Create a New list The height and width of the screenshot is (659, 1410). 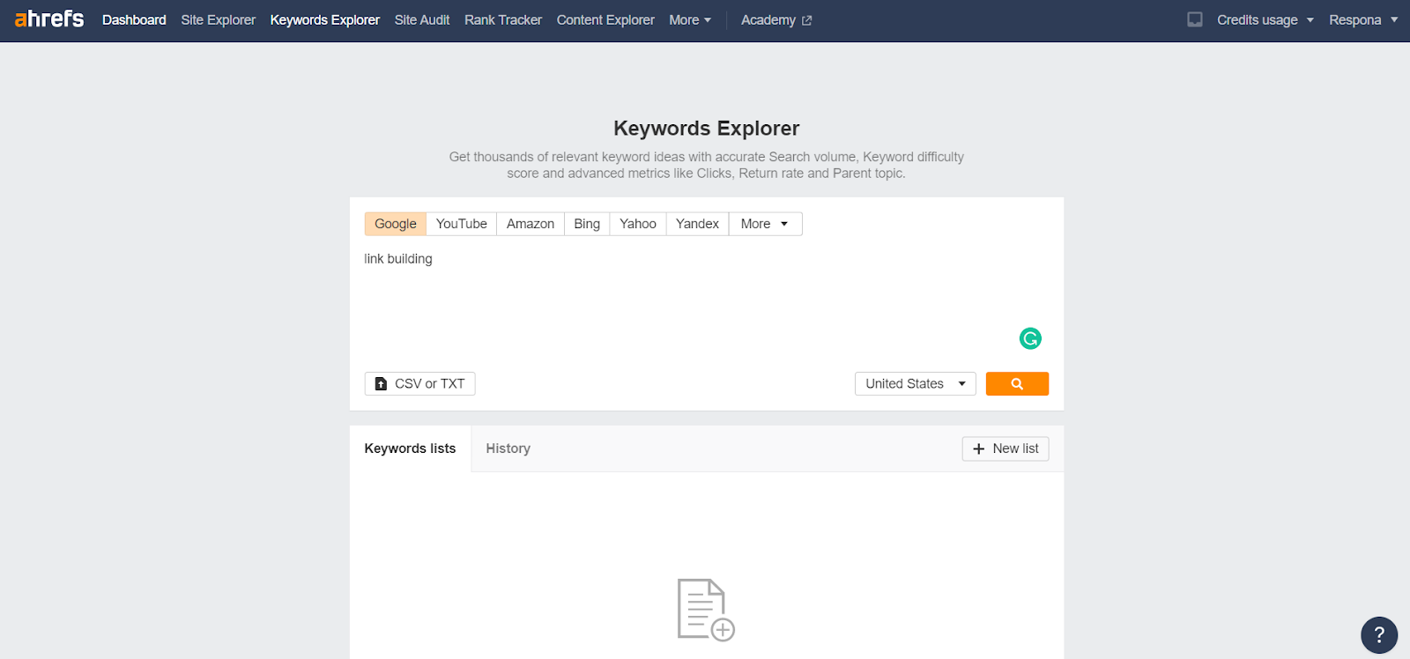1006,448
